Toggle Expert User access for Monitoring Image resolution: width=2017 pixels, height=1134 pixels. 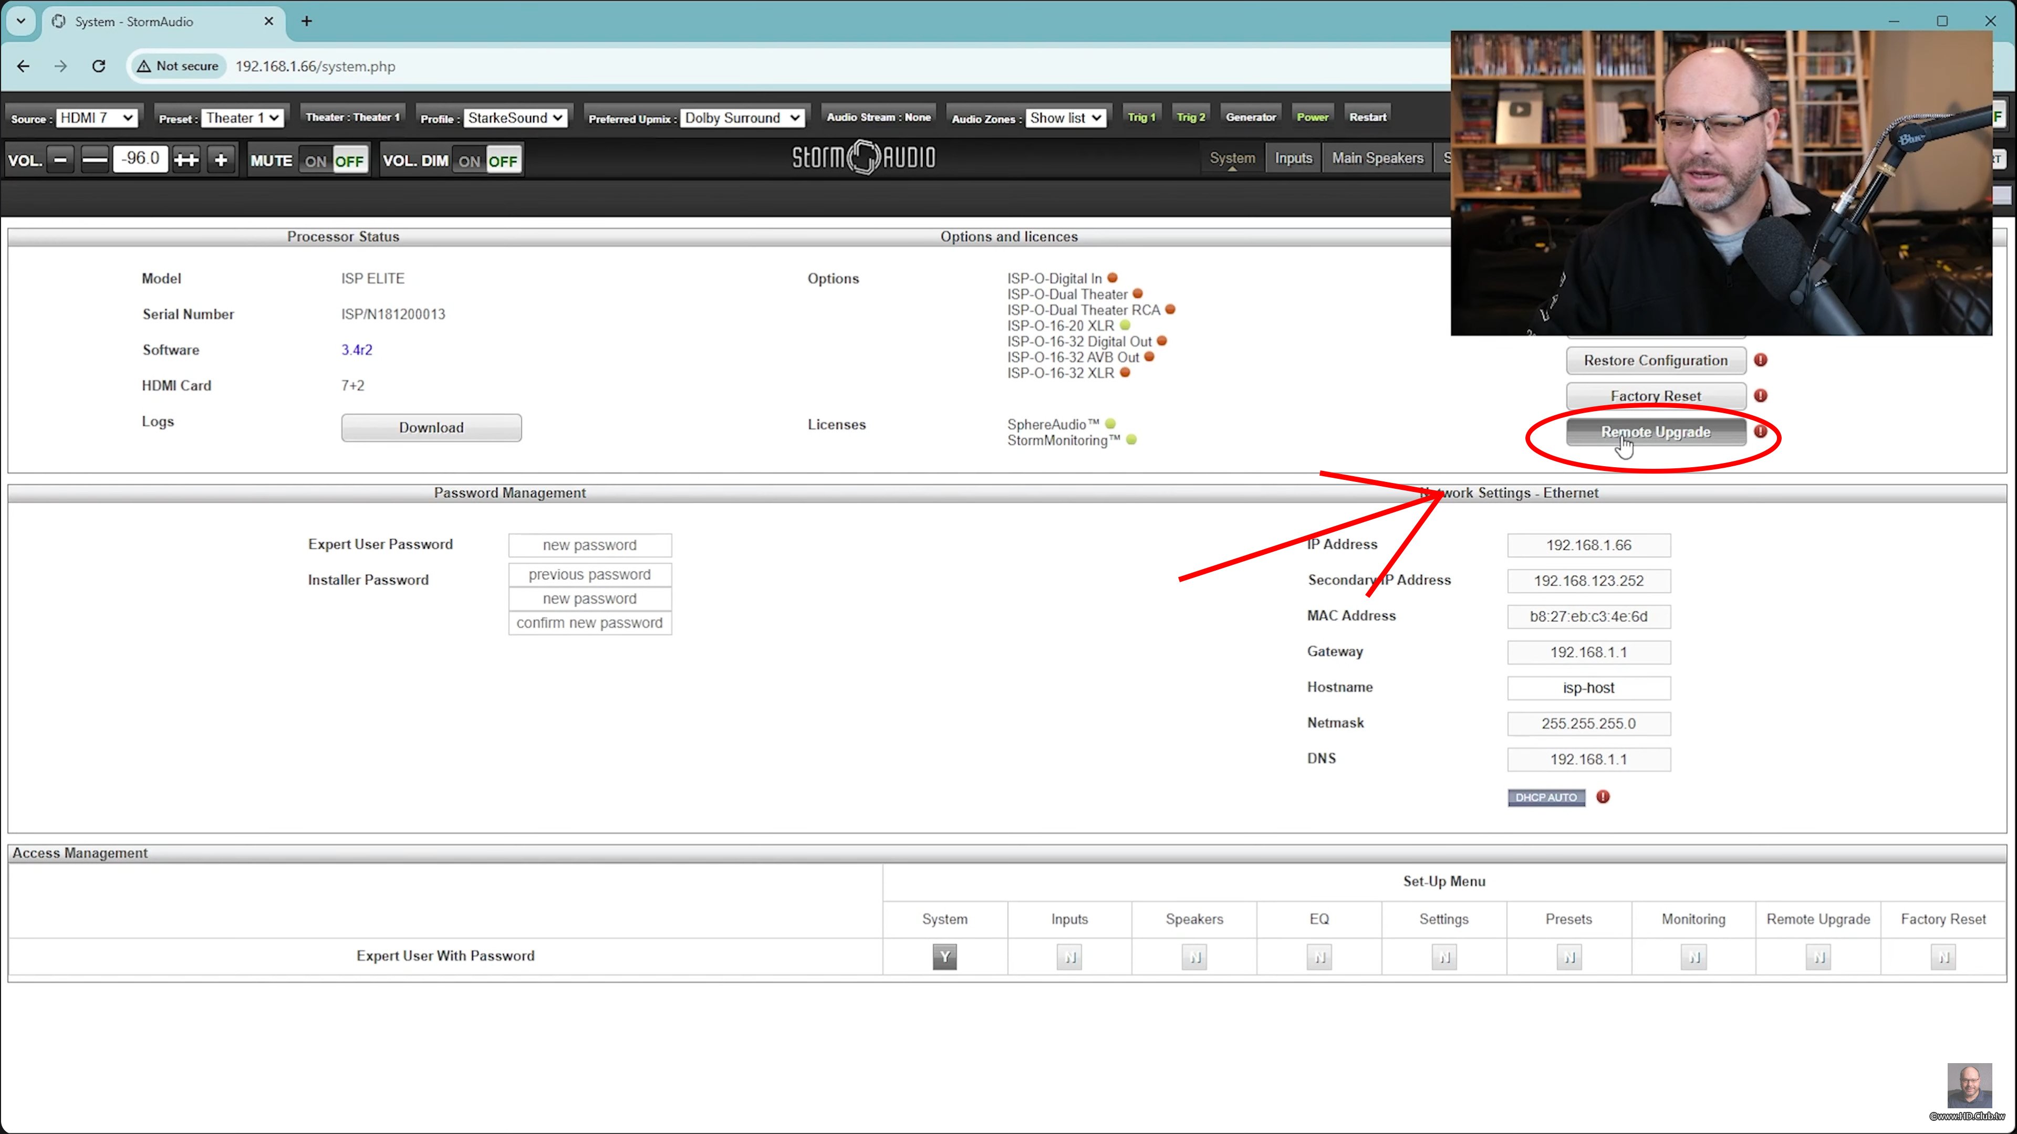pyautogui.click(x=1693, y=957)
